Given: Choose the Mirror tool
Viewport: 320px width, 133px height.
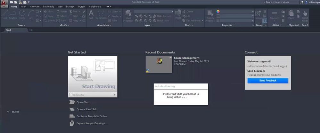Looking at the screenshot, I should 62,16.
